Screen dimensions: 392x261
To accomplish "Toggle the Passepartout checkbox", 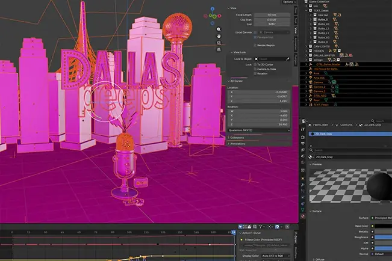I will pyautogui.click(x=255, y=37).
